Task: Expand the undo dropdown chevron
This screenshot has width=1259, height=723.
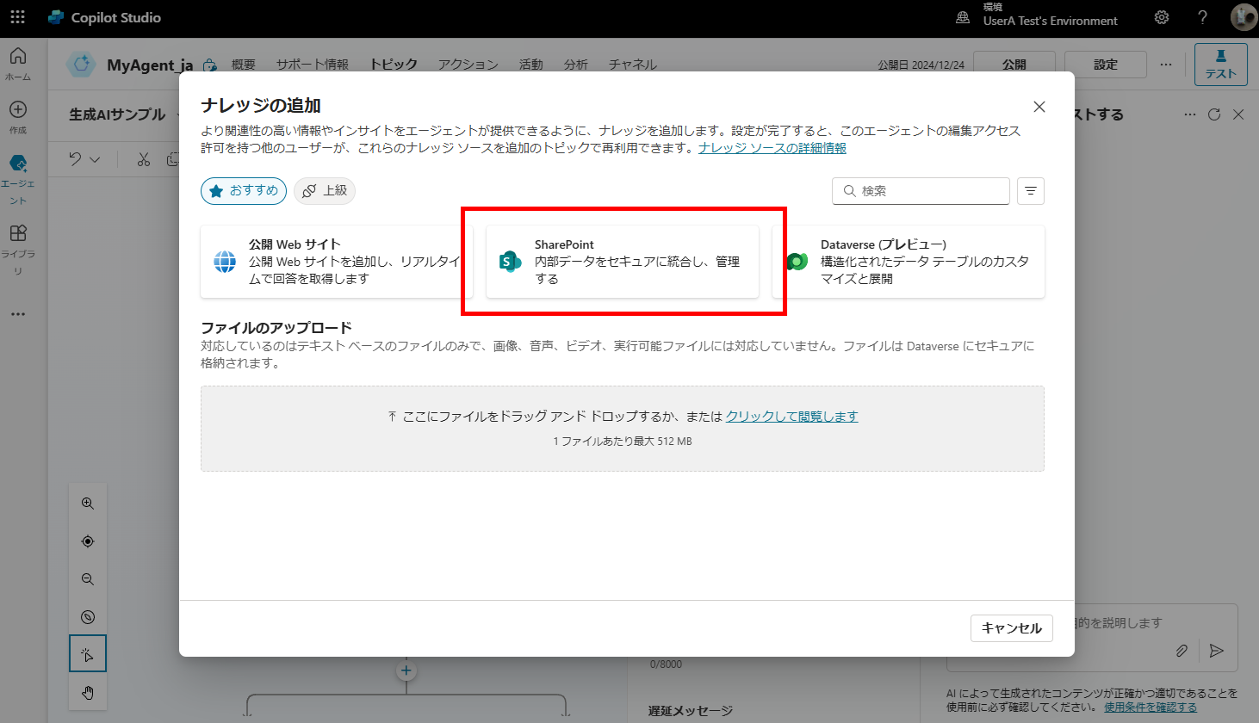Action: 96,159
